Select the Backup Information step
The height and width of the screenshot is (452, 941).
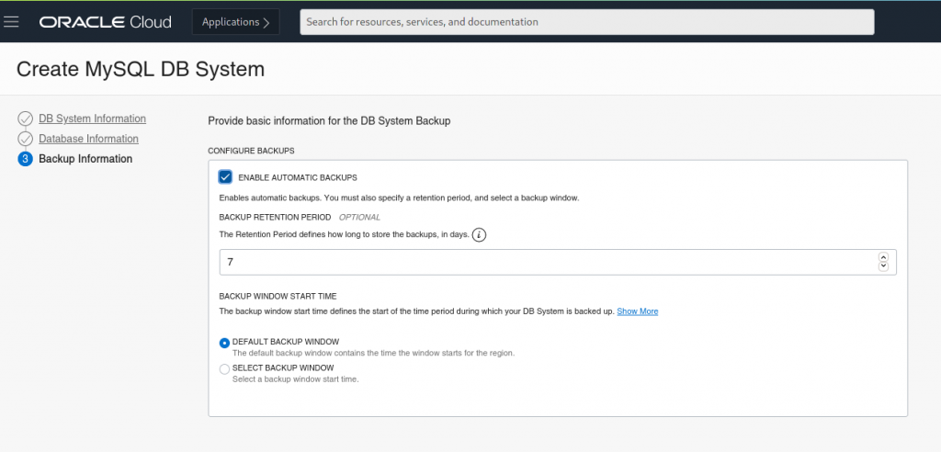[x=85, y=159]
